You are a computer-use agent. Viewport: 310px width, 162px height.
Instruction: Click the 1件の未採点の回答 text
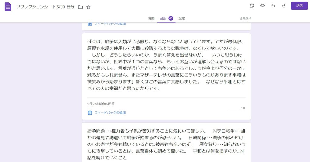[x=101, y=104]
